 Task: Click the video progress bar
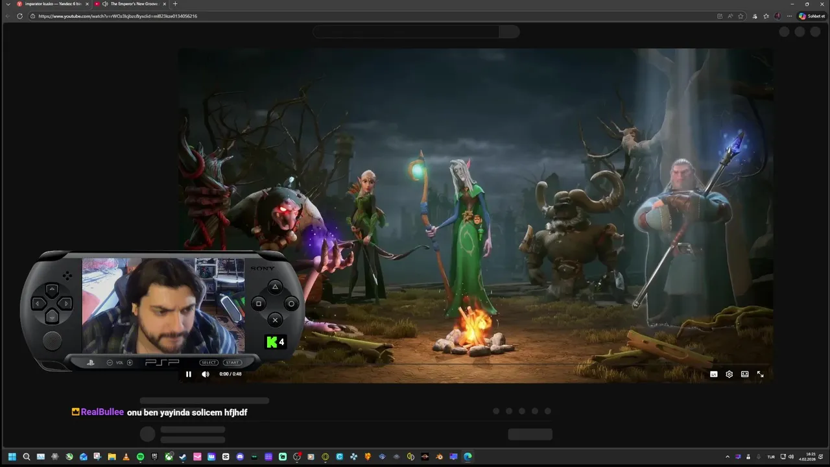475,365
